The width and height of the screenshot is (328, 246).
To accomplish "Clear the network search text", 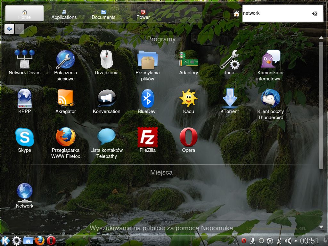I will (x=315, y=13).
